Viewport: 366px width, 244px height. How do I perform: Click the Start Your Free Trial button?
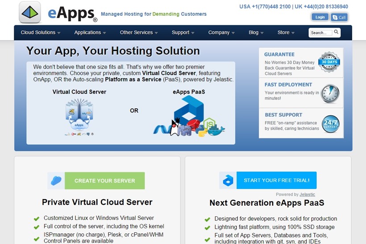pyautogui.click(x=277, y=180)
